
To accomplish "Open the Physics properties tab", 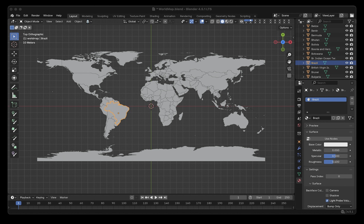I will click(299, 161).
